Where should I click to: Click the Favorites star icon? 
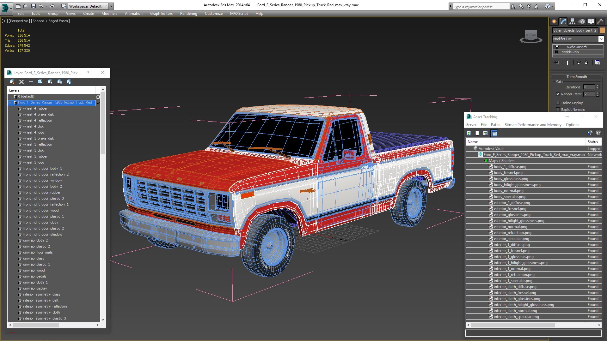click(536, 6)
